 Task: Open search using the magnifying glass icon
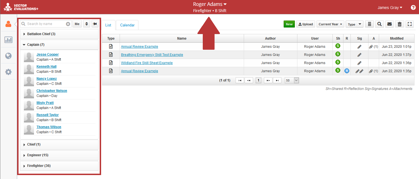coord(379,24)
